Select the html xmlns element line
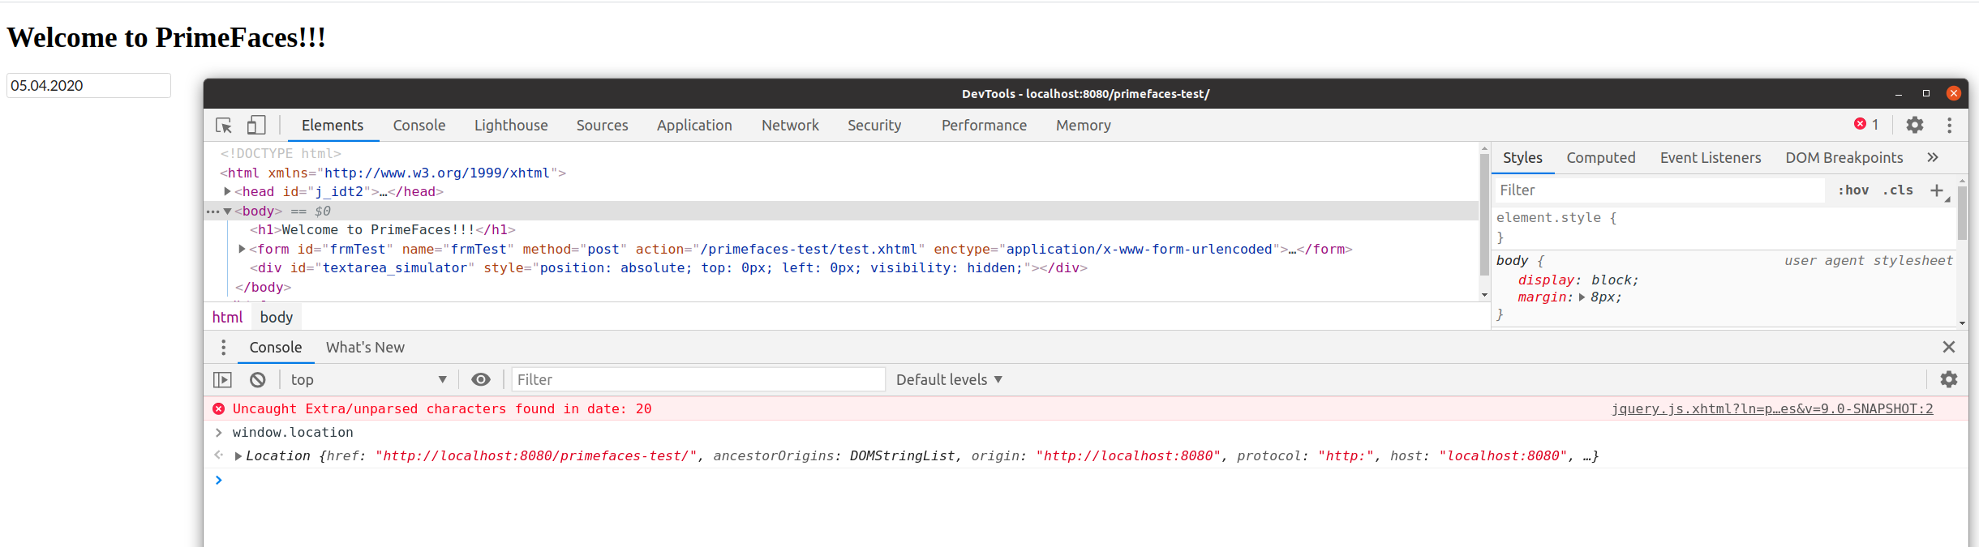 click(393, 173)
